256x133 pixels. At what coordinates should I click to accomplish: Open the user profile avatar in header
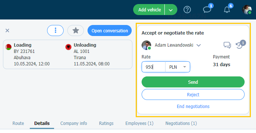[x=247, y=10]
